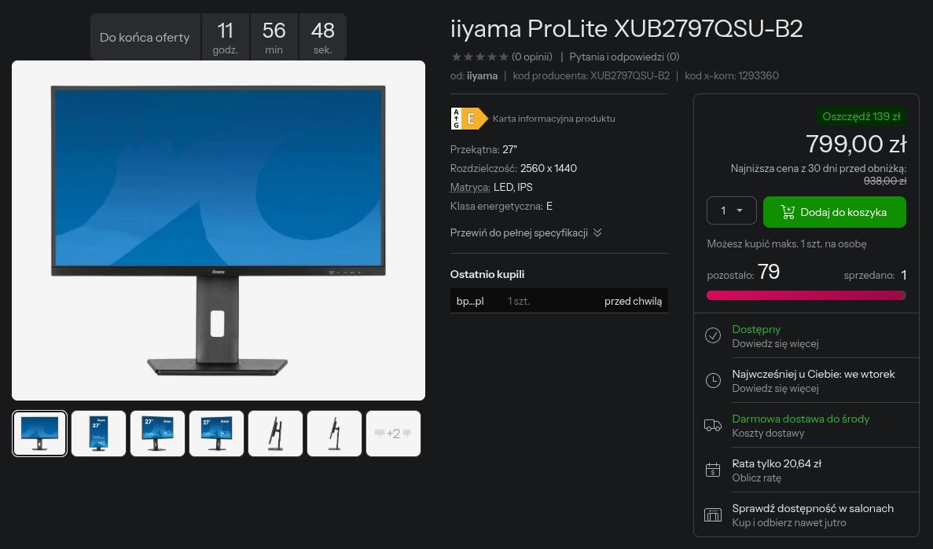Click the Rata tylko 20,64 zł text
This screenshot has width=933, height=549.
(x=777, y=463)
